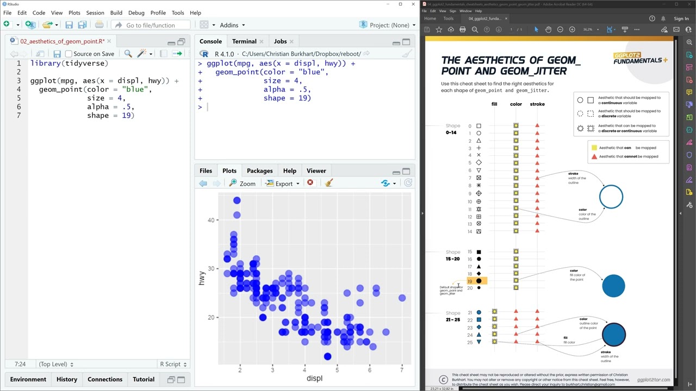The height and width of the screenshot is (391, 696).
Task: Click the Go to file/function field
Action: pyautogui.click(x=151, y=25)
